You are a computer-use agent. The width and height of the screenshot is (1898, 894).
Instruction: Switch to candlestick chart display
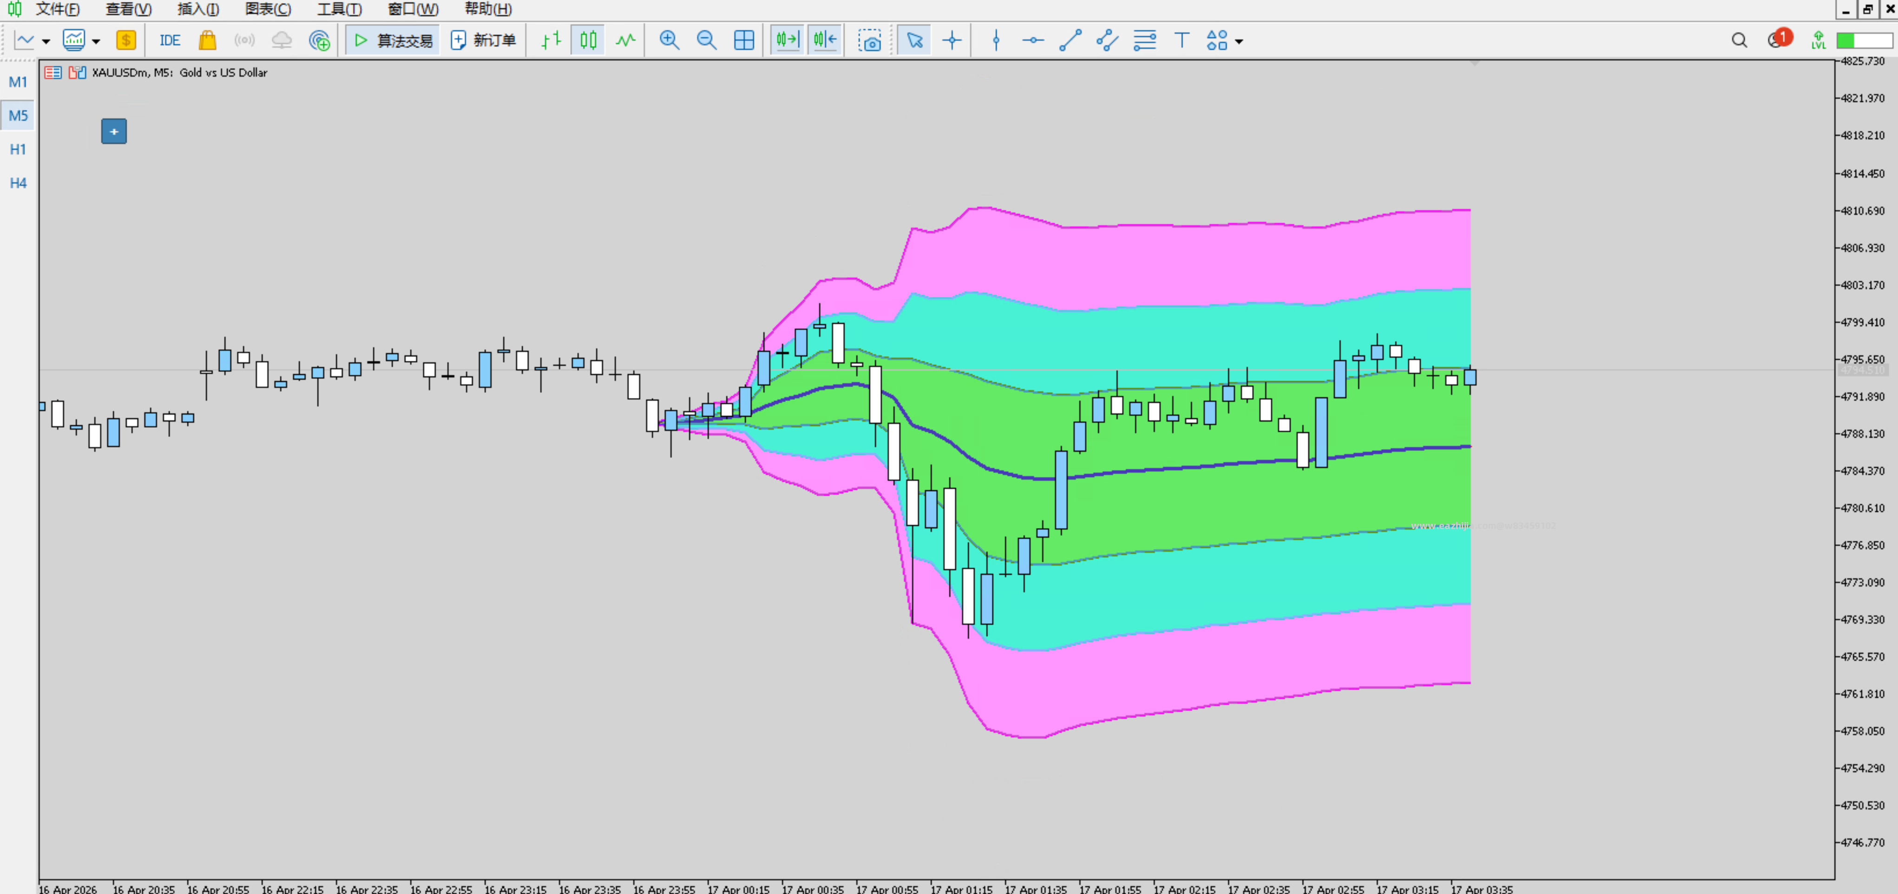tap(588, 40)
